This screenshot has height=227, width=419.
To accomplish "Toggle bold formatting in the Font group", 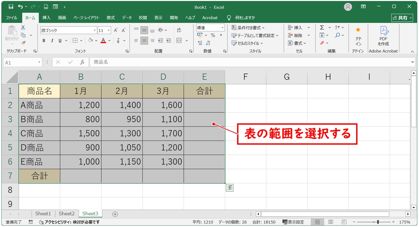I will pyautogui.click(x=44, y=41).
